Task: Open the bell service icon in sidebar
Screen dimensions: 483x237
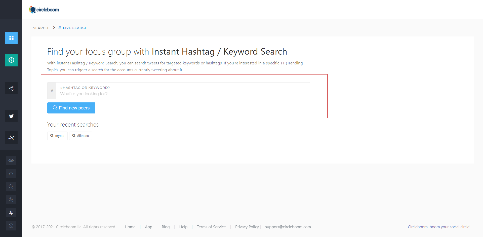Action: pyautogui.click(x=11, y=173)
